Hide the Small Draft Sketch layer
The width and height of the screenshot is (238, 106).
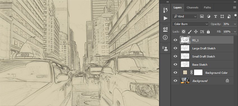click(175, 56)
